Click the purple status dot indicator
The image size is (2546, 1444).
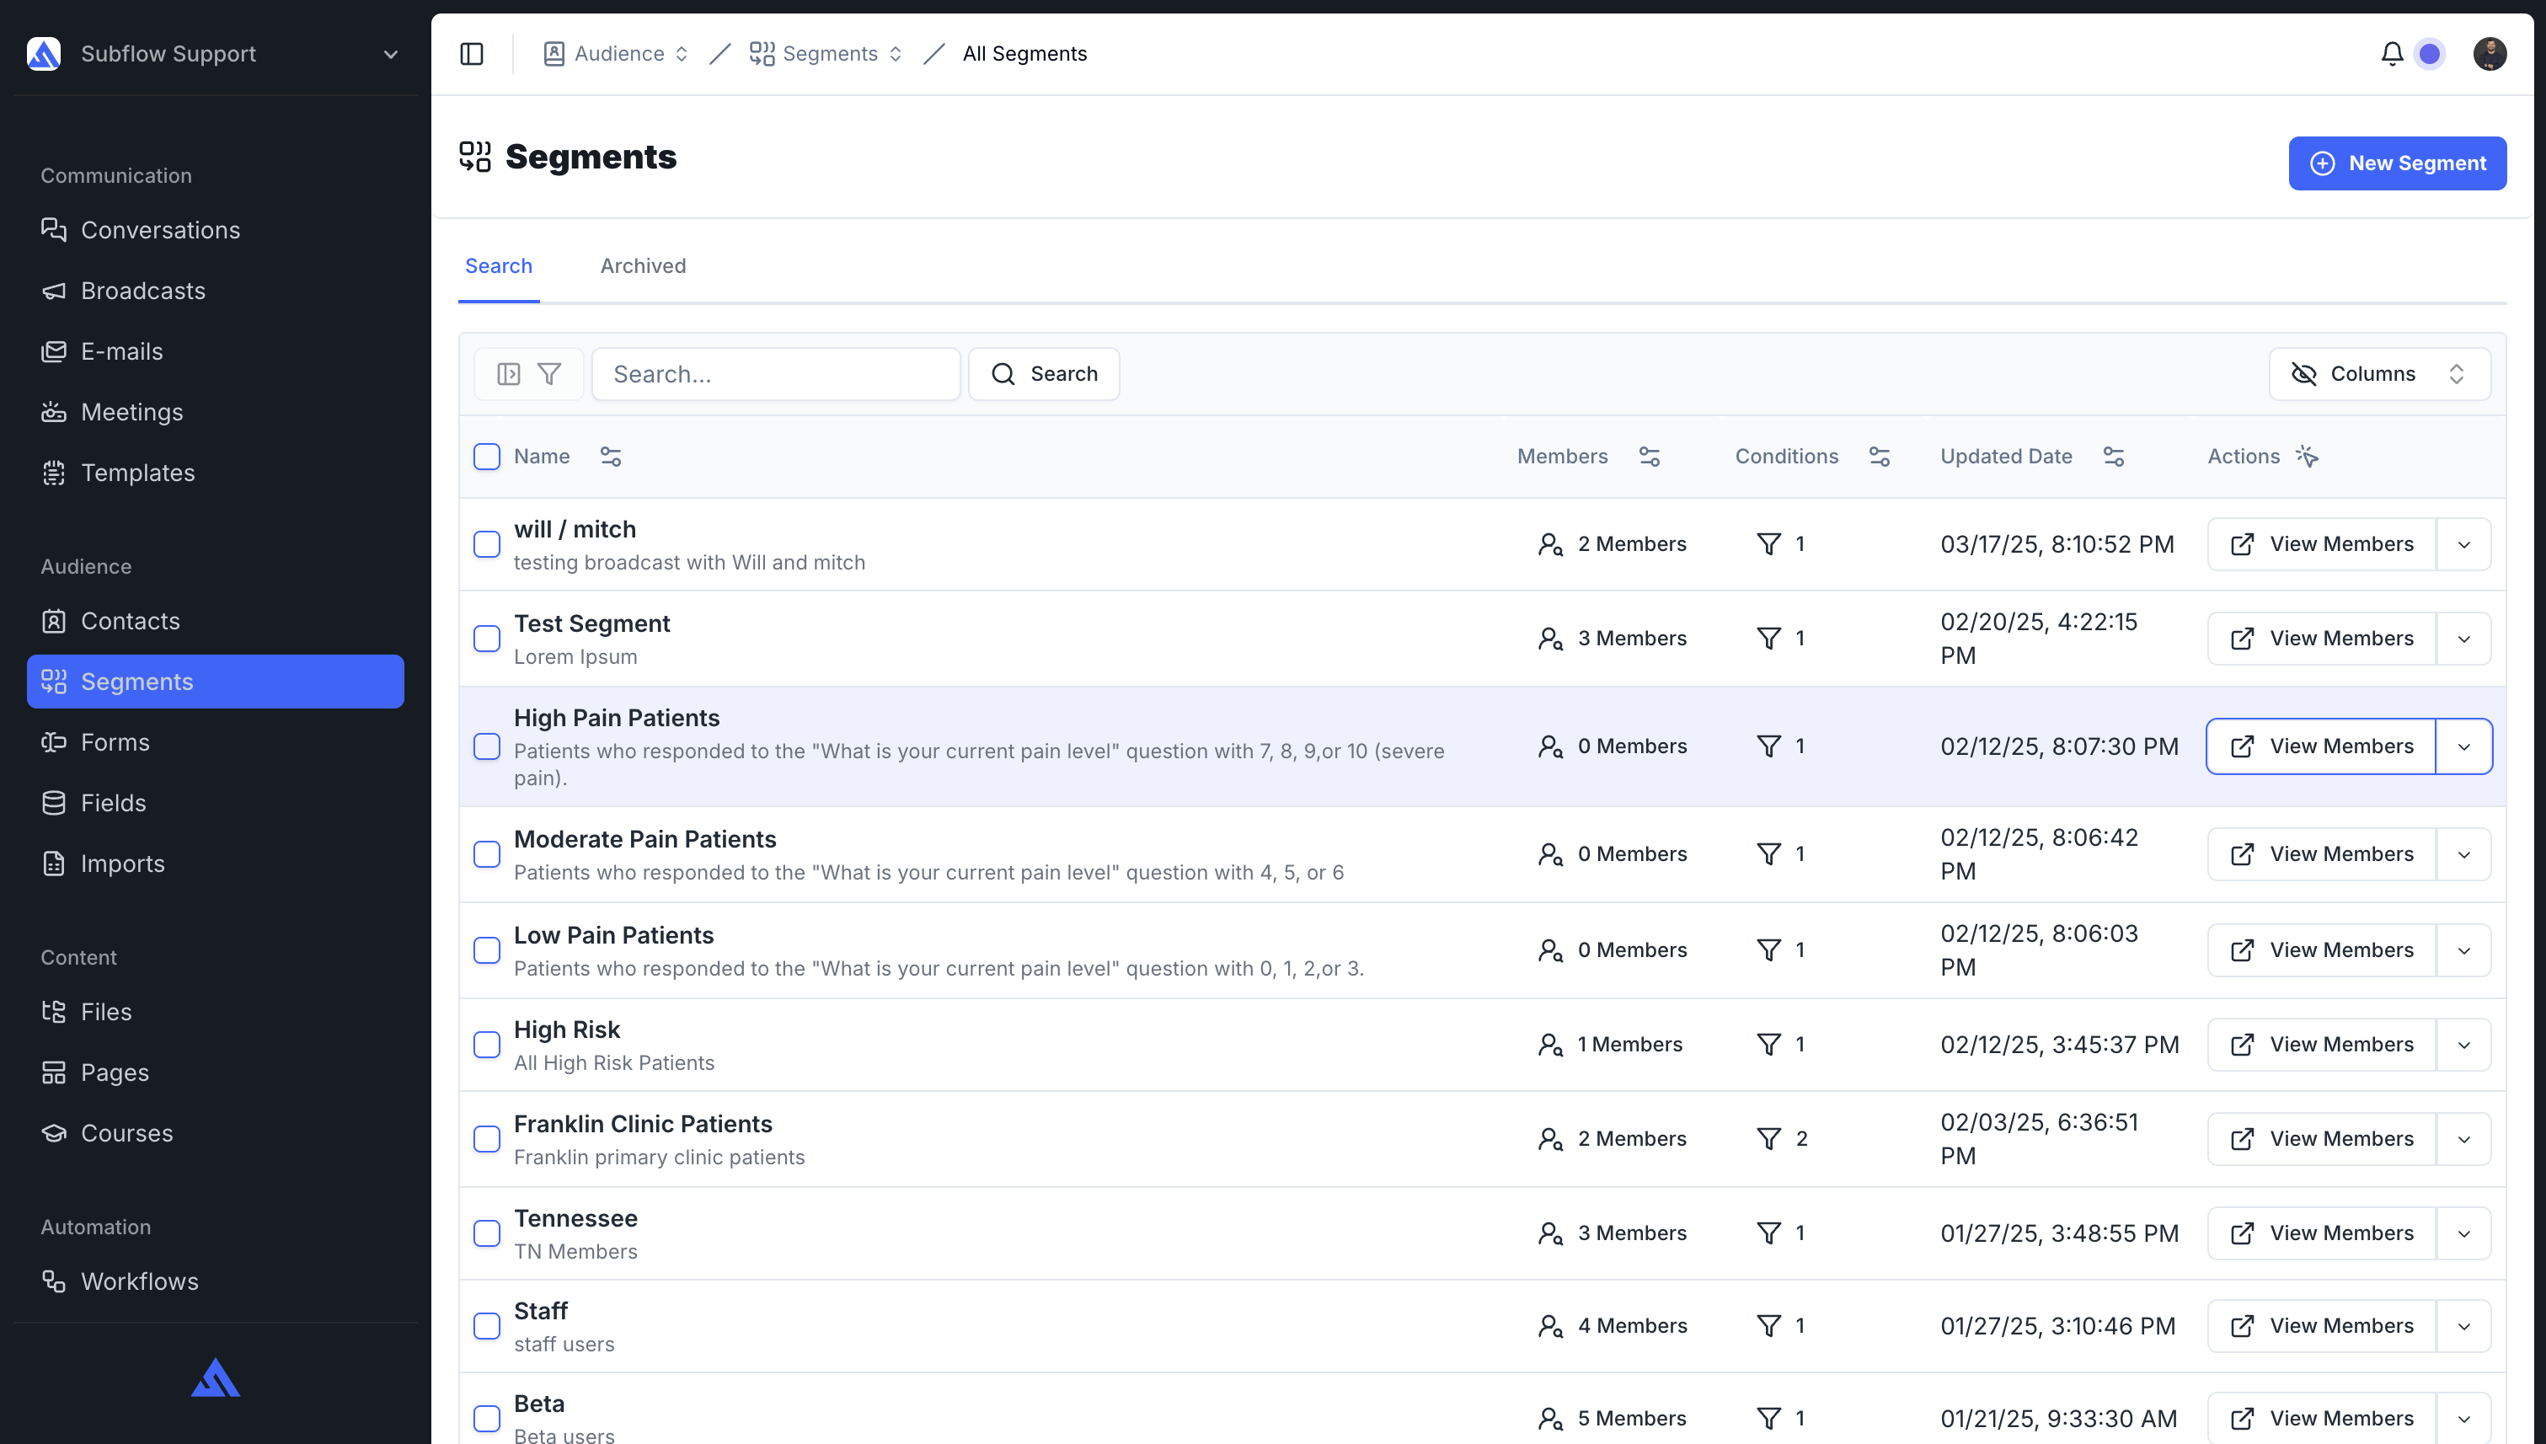tap(2430, 54)
